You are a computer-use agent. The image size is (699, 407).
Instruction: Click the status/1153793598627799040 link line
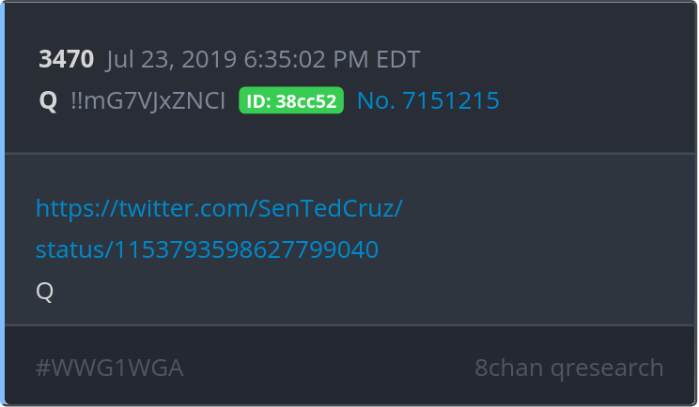click(207, 249)
